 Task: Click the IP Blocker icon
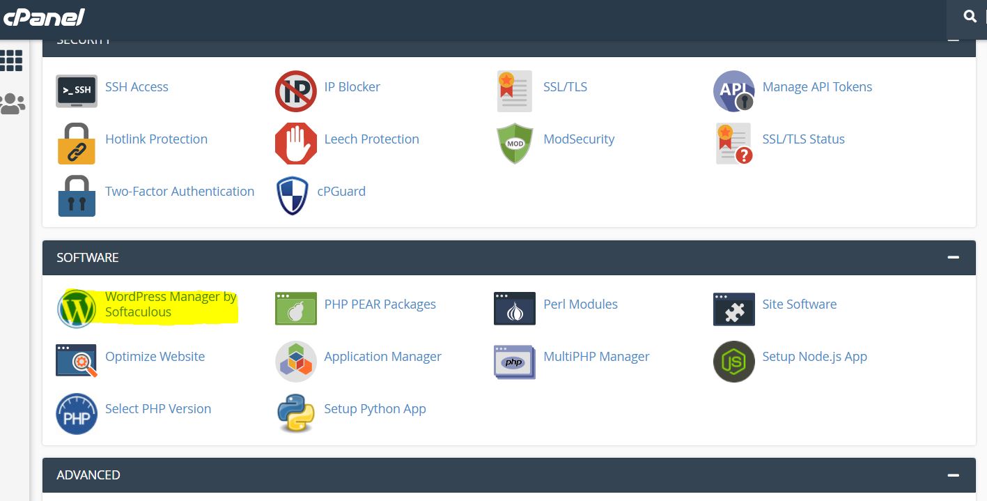tap(295, 91)
